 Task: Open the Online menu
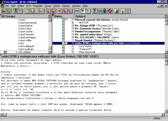21,6
